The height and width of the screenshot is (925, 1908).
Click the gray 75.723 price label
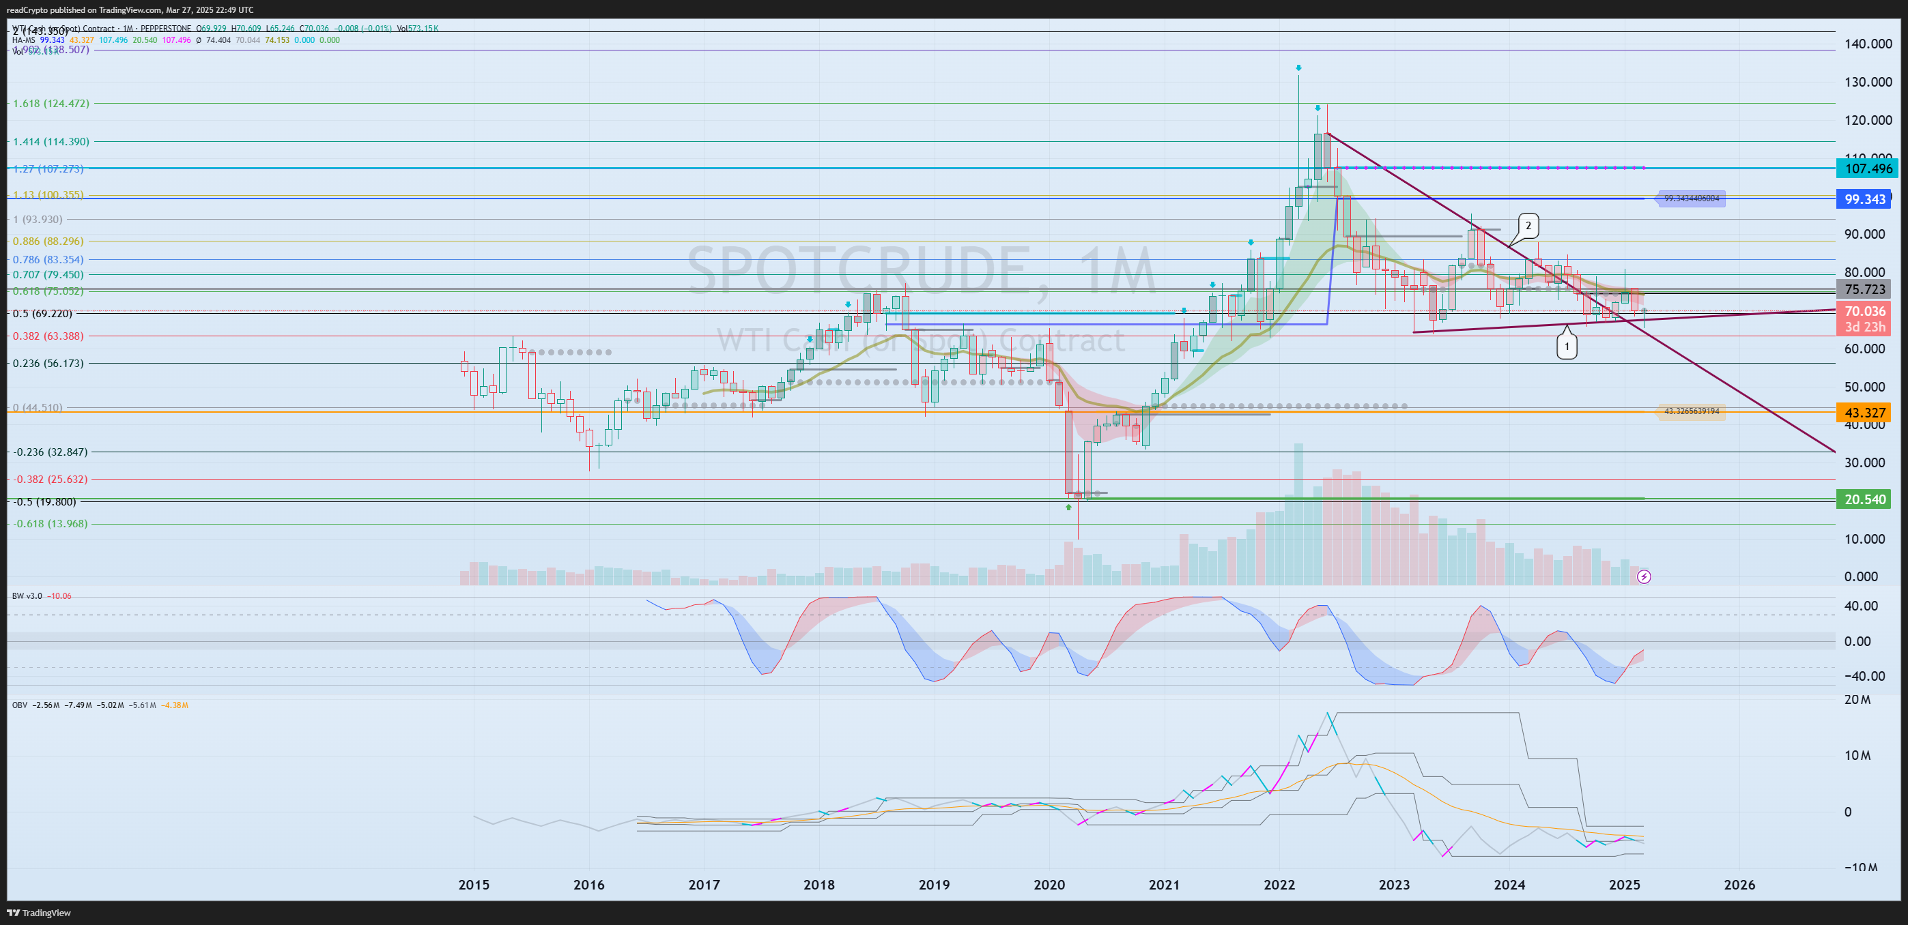(1864, 289)
